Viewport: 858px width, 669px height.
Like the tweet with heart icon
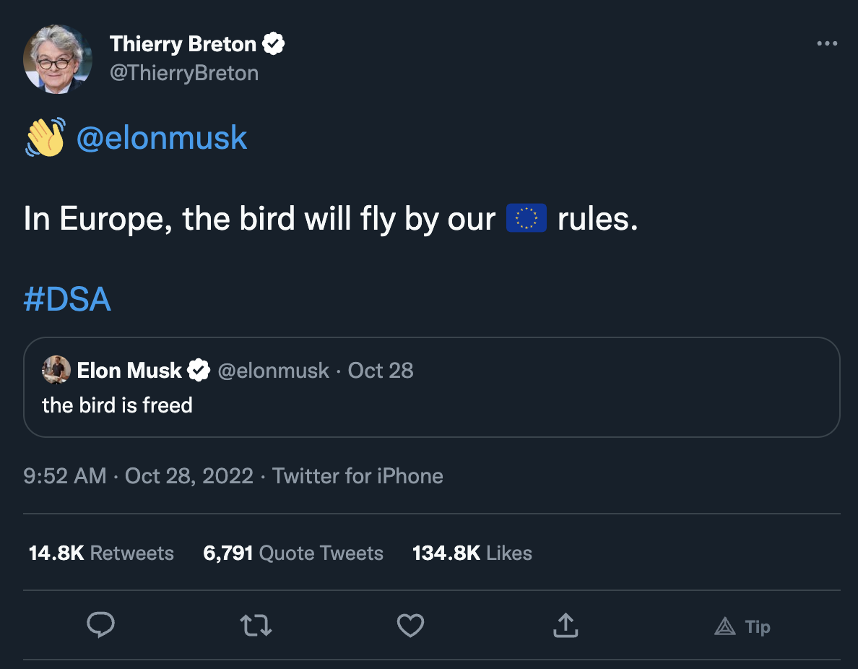[x=410, y=626]
